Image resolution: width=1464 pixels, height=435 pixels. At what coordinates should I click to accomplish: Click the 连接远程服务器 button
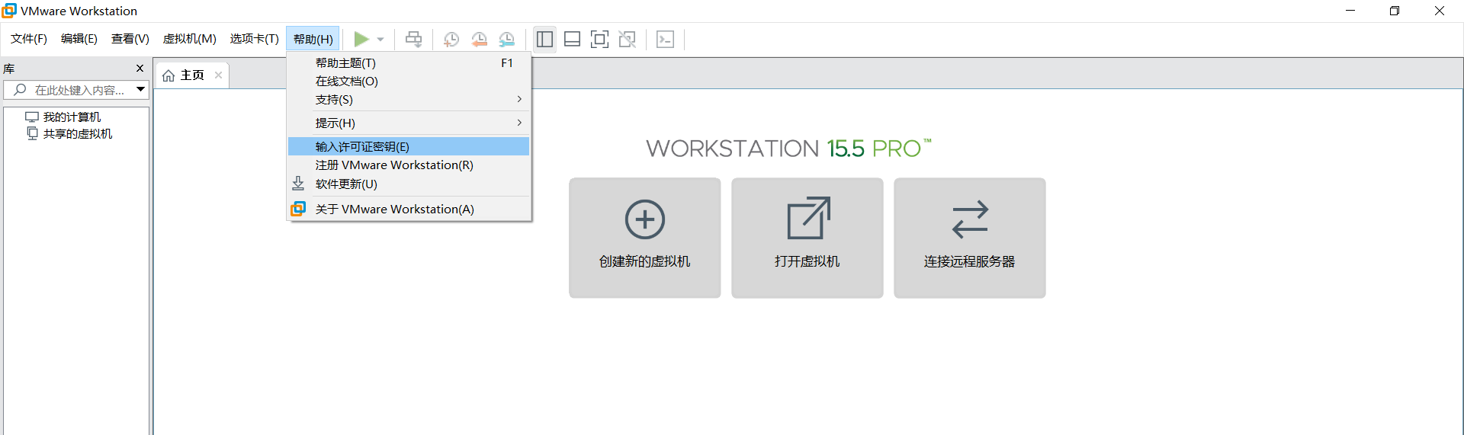click(970, 238)
